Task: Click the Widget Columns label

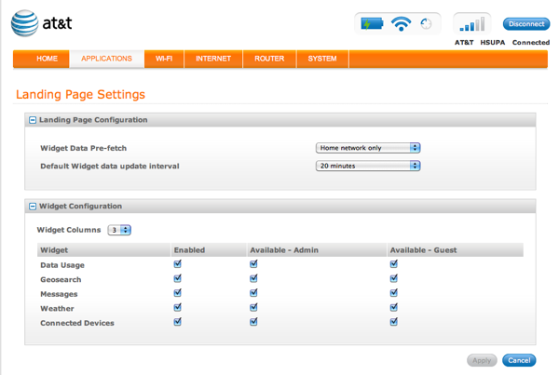Action: click(x=69, y=230)
